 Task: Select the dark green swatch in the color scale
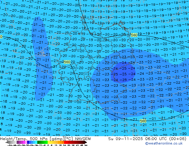point(38,142)
